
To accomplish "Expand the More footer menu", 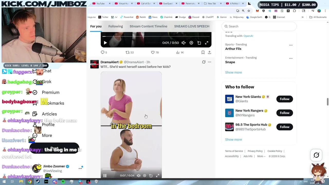I will click(261, 156).
